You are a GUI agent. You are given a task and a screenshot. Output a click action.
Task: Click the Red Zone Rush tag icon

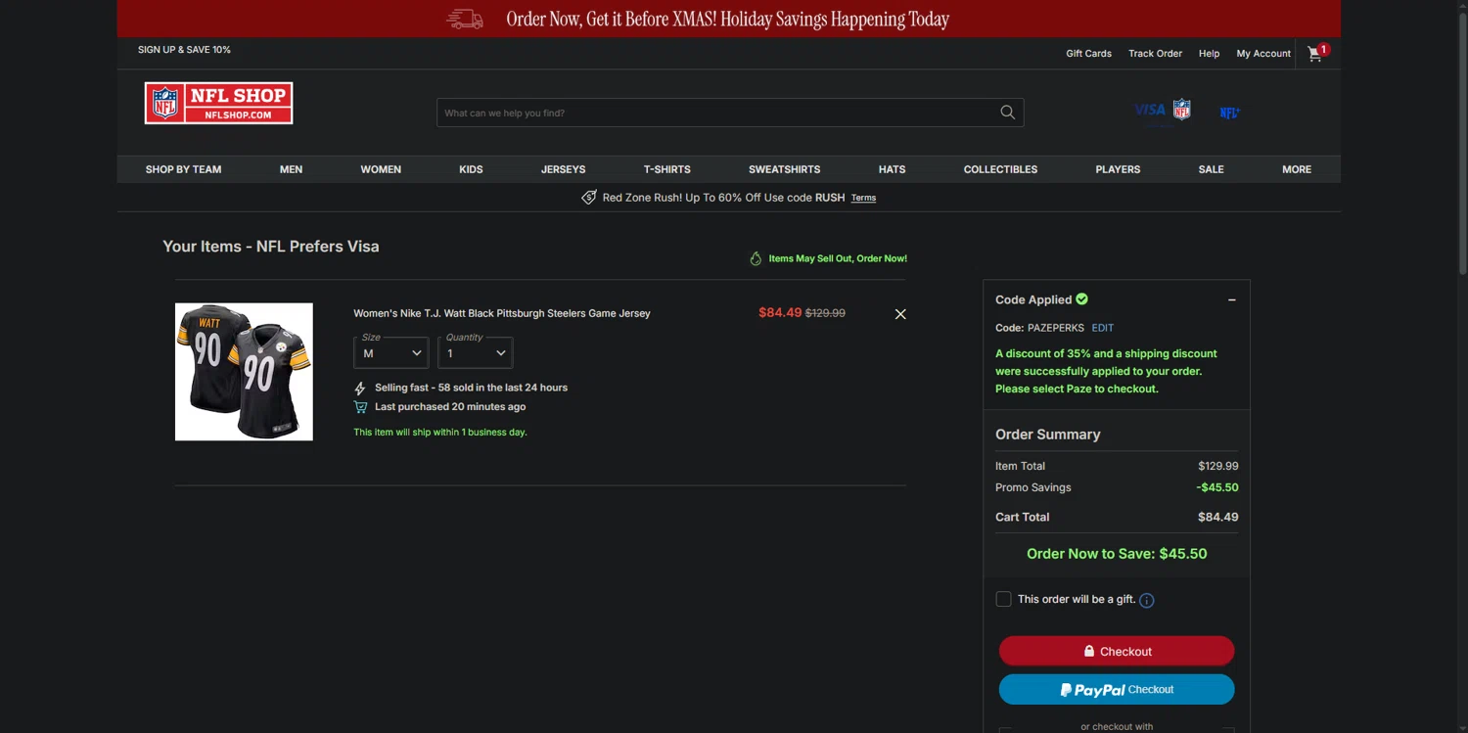pos(589,198)
